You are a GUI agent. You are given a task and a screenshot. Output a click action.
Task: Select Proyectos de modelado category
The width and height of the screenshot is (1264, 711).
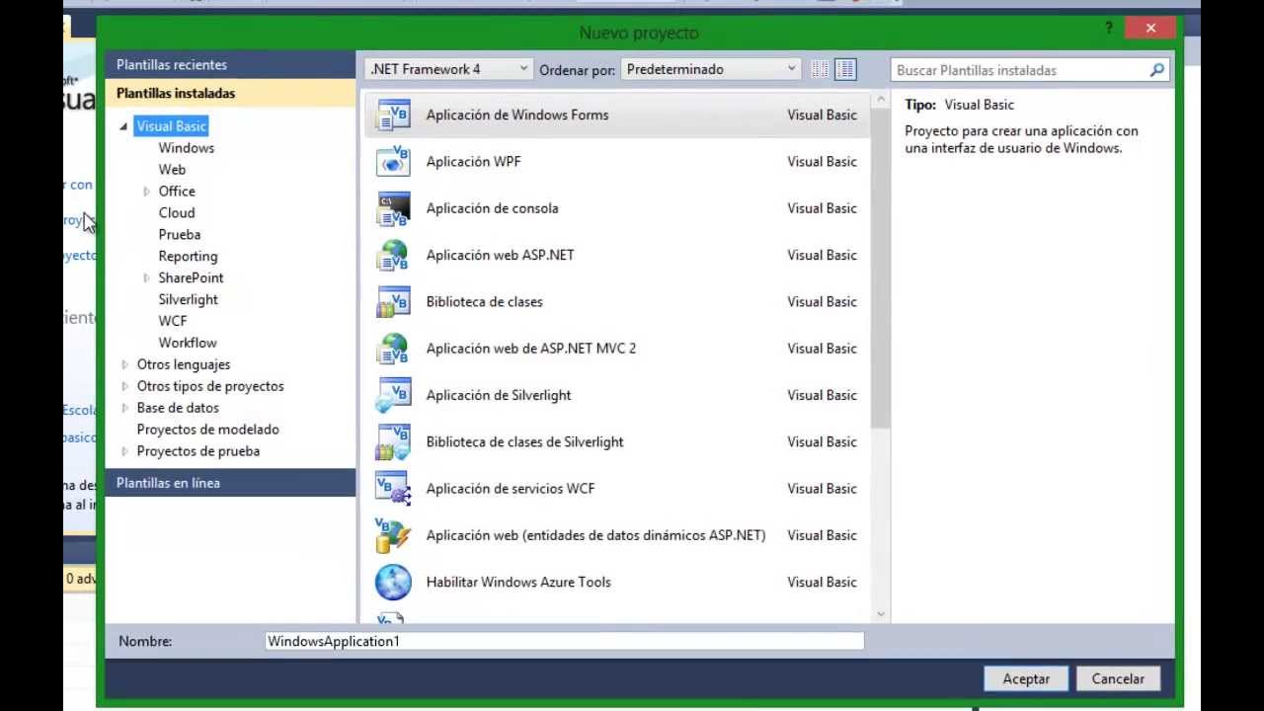pos(207,431)
